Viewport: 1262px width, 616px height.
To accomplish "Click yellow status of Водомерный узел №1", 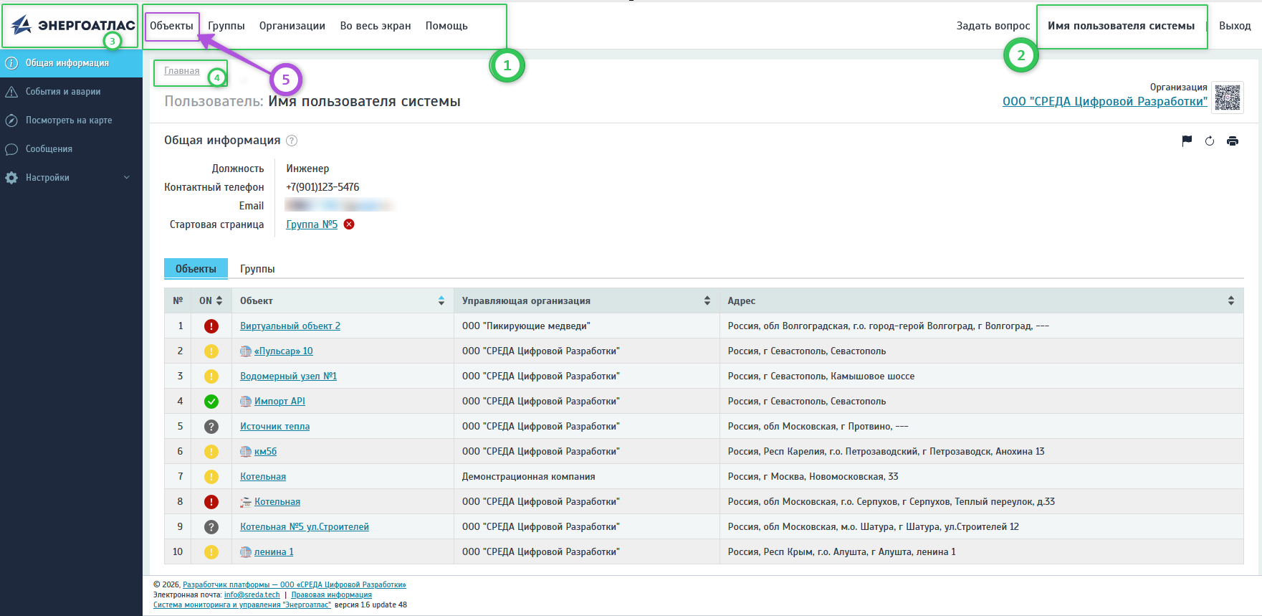I will (x=211, y=376).
